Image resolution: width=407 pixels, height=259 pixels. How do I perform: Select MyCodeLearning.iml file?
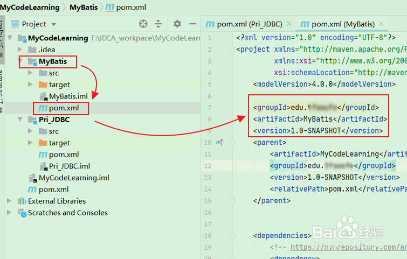(74, 178)
